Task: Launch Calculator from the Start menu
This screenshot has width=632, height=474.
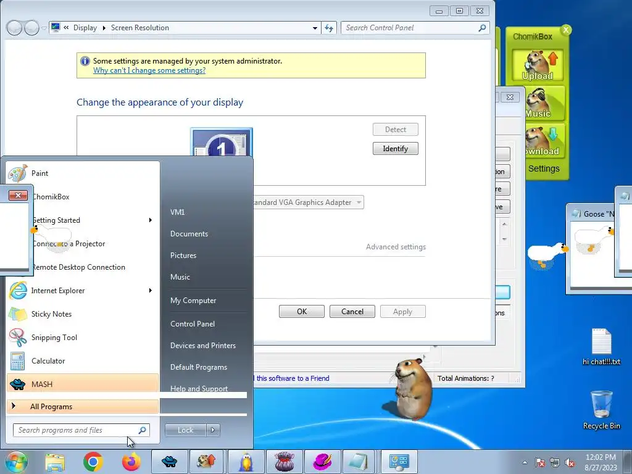Action: click(x=83, y=360)
